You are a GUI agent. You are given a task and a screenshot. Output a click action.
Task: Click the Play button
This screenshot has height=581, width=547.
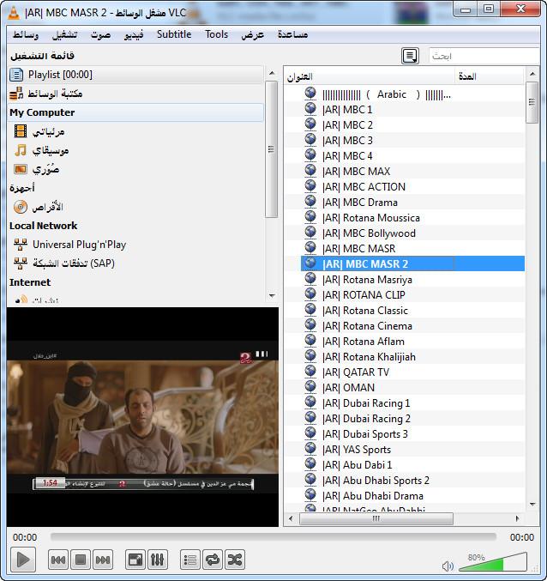coord(23,560)
